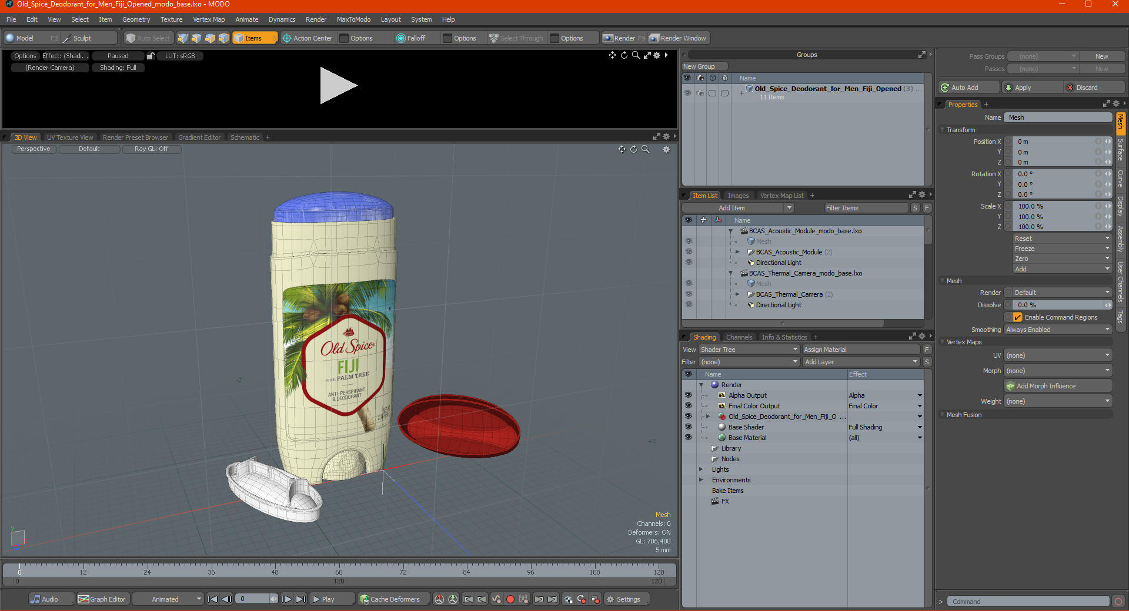
Task: Click Auto Add button
Action: (968, 88)
